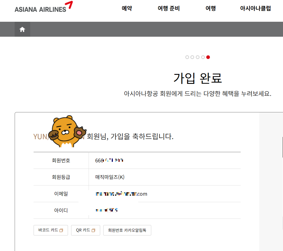Click the 이메일 row label

coord(61,194)
